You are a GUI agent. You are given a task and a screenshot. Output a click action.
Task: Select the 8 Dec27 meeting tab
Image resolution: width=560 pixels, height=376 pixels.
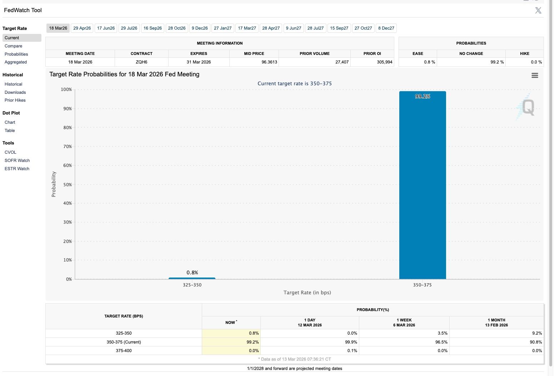[386, 28]
